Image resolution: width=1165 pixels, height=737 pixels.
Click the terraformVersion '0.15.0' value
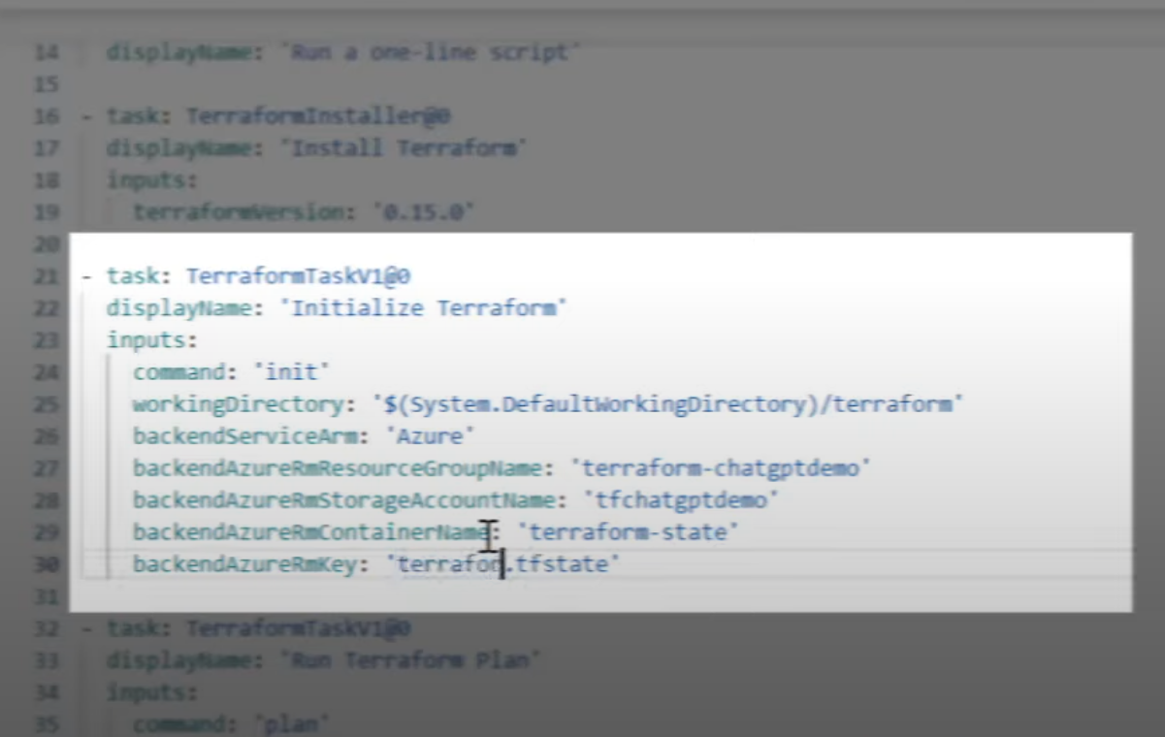point(423,211)
